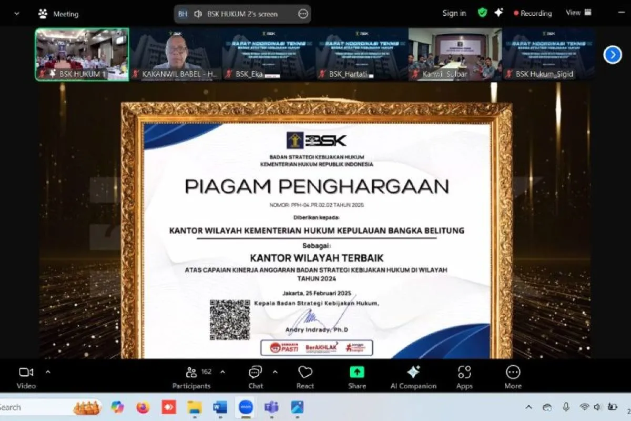Open the View layout menu
Viewport: 631px width, 421px height.
click(576, 13)
